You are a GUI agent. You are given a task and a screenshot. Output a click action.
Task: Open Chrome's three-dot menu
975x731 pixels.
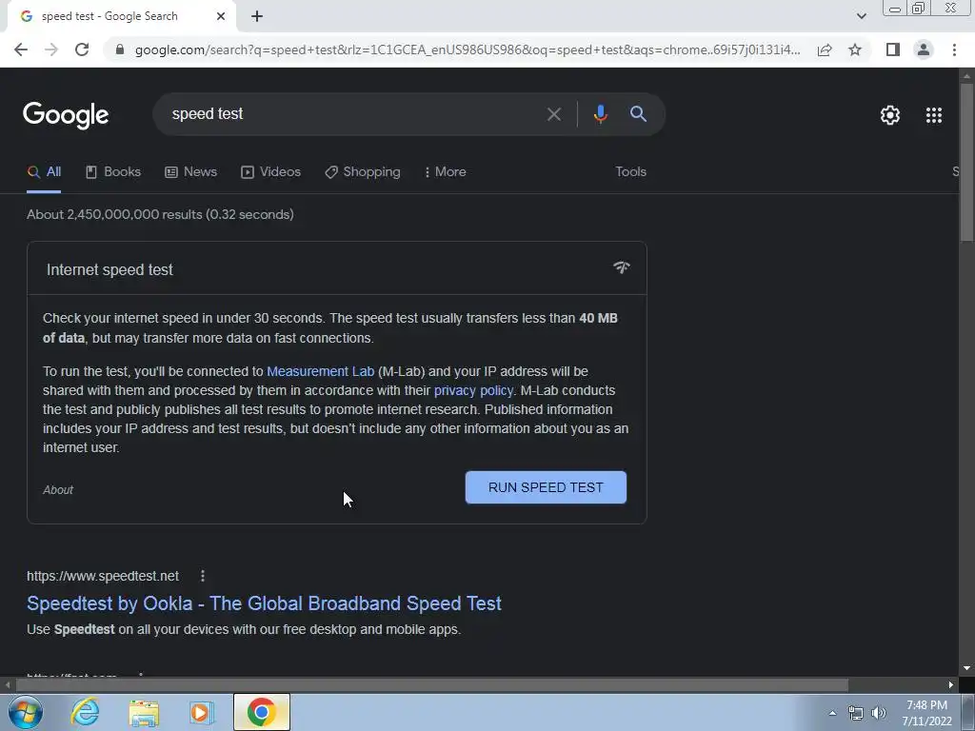coord(954,49)
